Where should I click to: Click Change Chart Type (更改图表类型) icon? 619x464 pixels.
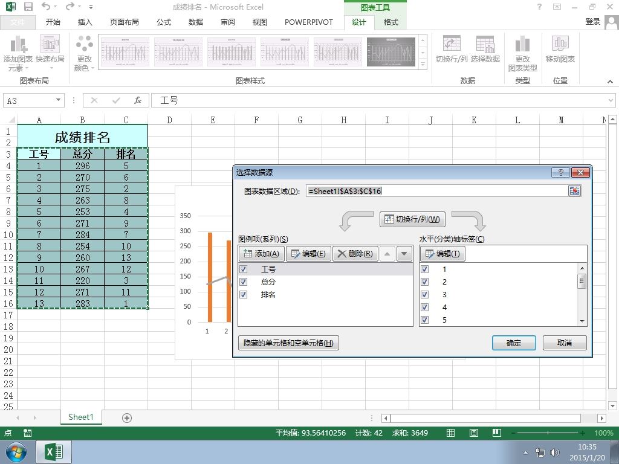point(522,54)
